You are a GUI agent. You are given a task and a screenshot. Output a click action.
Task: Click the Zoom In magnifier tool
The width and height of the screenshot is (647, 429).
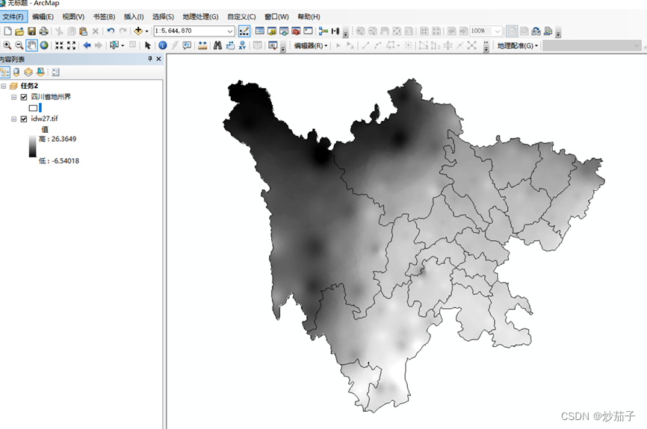pyautogui.click(x=7, y=46)
